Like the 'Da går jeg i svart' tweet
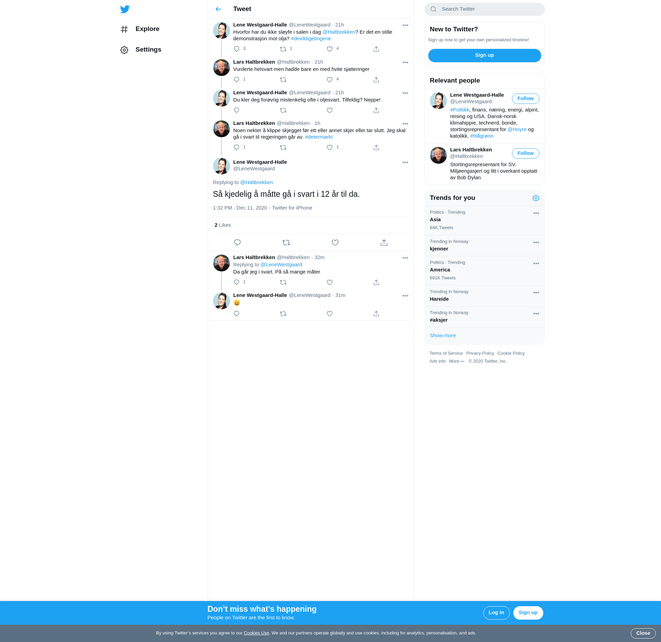Screen dimensions: 661x642 coord(329,282)
